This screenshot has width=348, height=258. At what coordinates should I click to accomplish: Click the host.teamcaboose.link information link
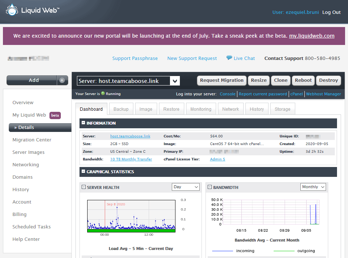(130, 136)
